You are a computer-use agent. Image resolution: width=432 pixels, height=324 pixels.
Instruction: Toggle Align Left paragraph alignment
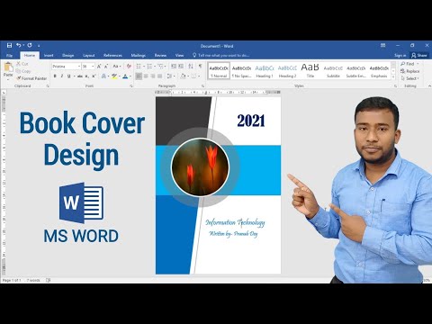click(x=139, y=76)
